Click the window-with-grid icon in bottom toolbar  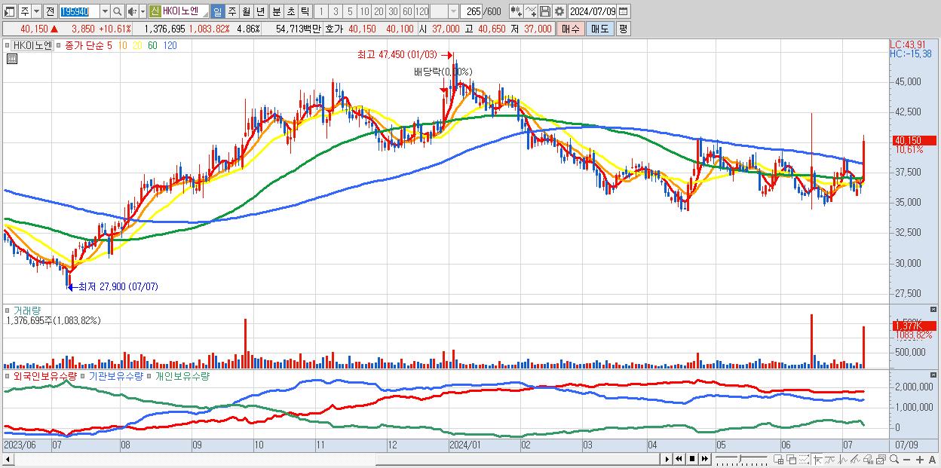pyautogui.click(x=778, y=460)
